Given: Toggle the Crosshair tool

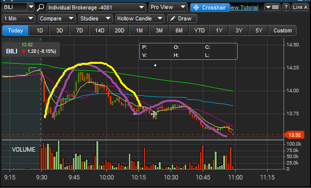Looking at the screenshot, I should pos(210,7).
